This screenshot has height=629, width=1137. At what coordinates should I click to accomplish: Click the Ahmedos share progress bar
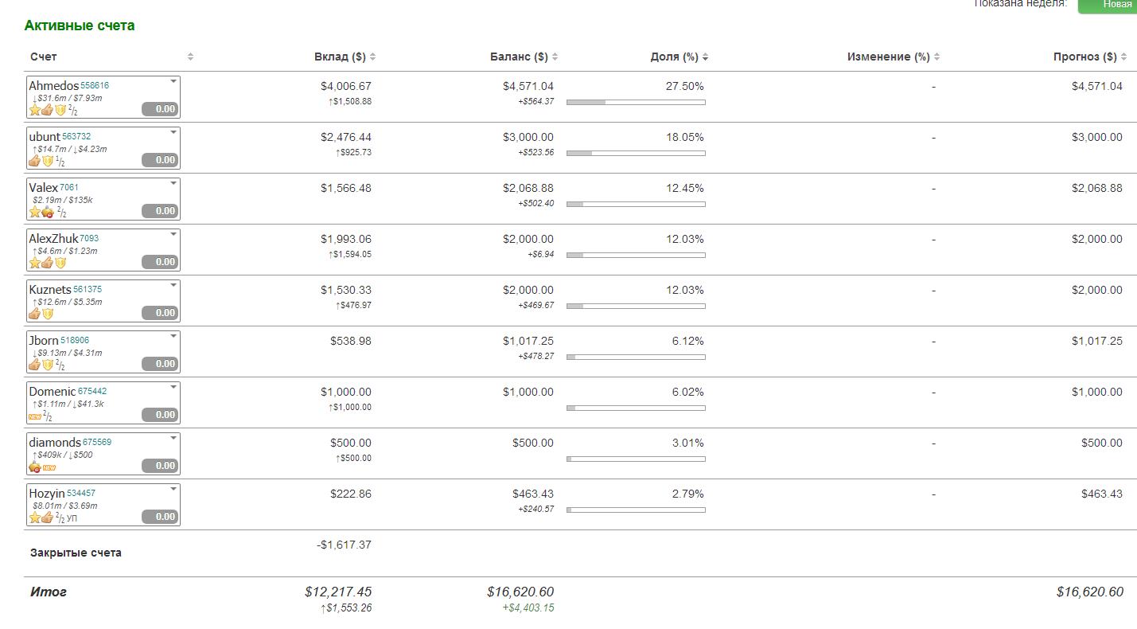(636, 102)
